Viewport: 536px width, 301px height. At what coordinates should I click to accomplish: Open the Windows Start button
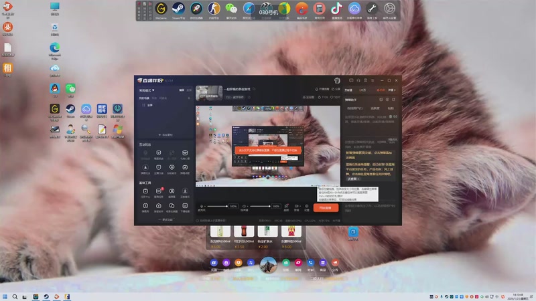tap(5, 296)
